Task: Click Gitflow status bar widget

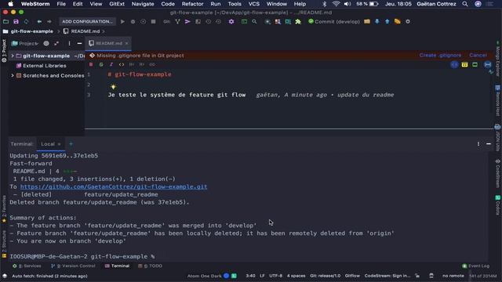Action: pos(352,276)
